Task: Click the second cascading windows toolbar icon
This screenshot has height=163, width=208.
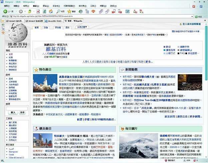Action: [x=107, y=11]
